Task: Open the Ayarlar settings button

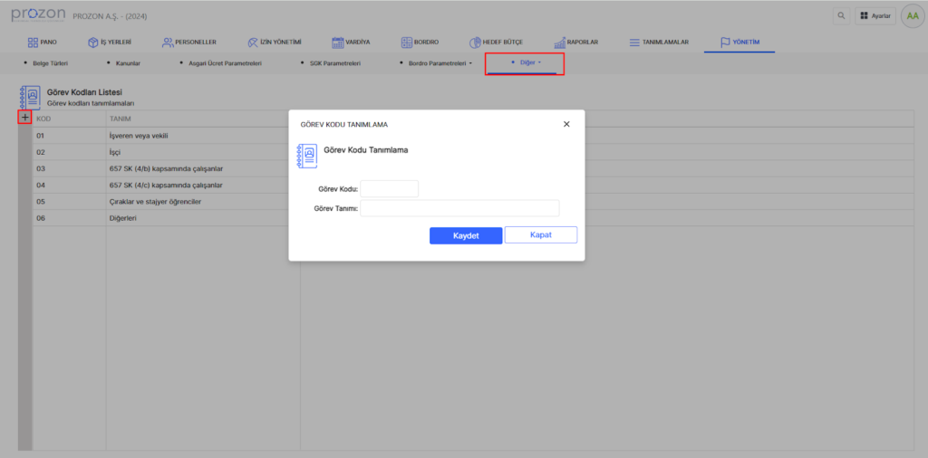Action: 875,15
